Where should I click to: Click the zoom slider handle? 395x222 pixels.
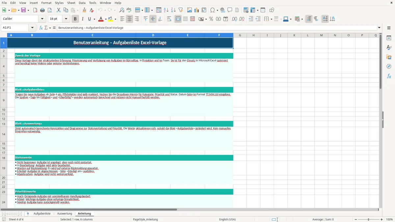[x=368, y=219]
